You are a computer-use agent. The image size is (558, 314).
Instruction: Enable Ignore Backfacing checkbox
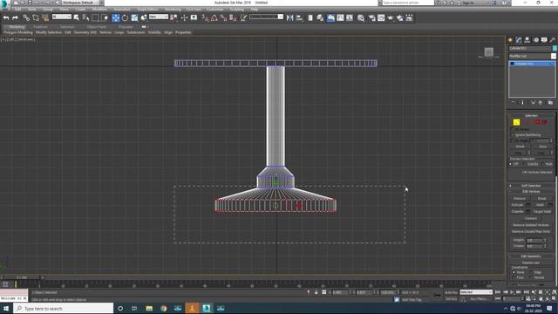click(512, 135)
